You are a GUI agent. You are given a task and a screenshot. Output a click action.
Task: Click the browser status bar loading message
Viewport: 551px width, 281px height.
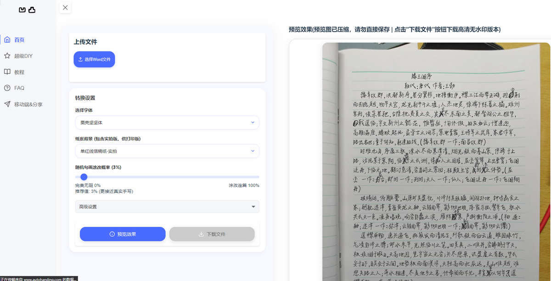pyautogui.click(x=39, y=279)
